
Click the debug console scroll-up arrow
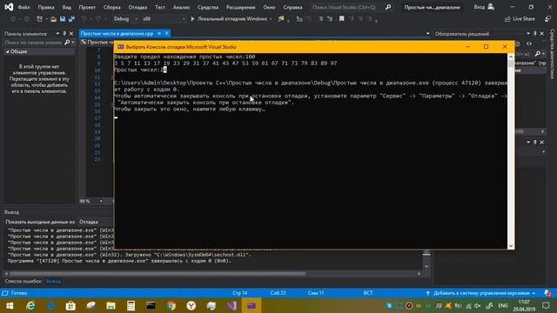coord(511,57)
